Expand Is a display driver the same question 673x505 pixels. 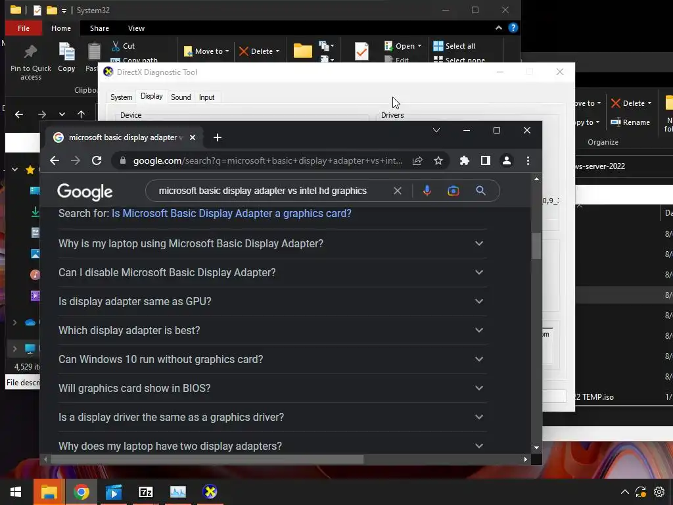tap(272, 417)
